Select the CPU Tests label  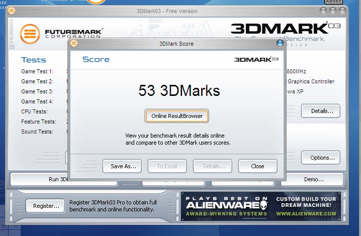tap(34, 111)
